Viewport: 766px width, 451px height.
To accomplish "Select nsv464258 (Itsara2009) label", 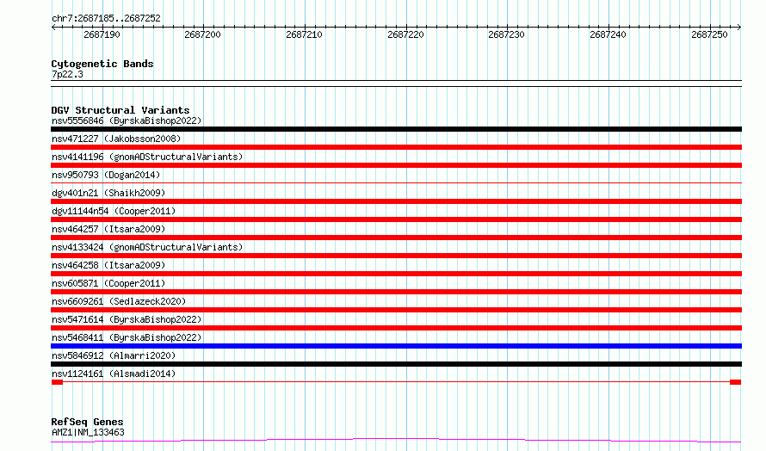I will click(x=108, y=265).
